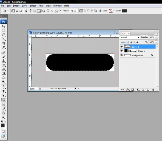Add layer mask button
Viewport: 162px width, 141px height.
coord(133,90)
